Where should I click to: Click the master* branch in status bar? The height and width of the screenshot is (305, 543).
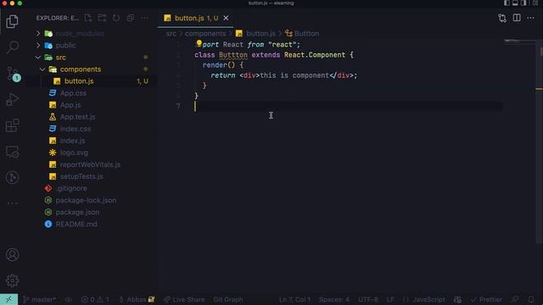[40, 300]
